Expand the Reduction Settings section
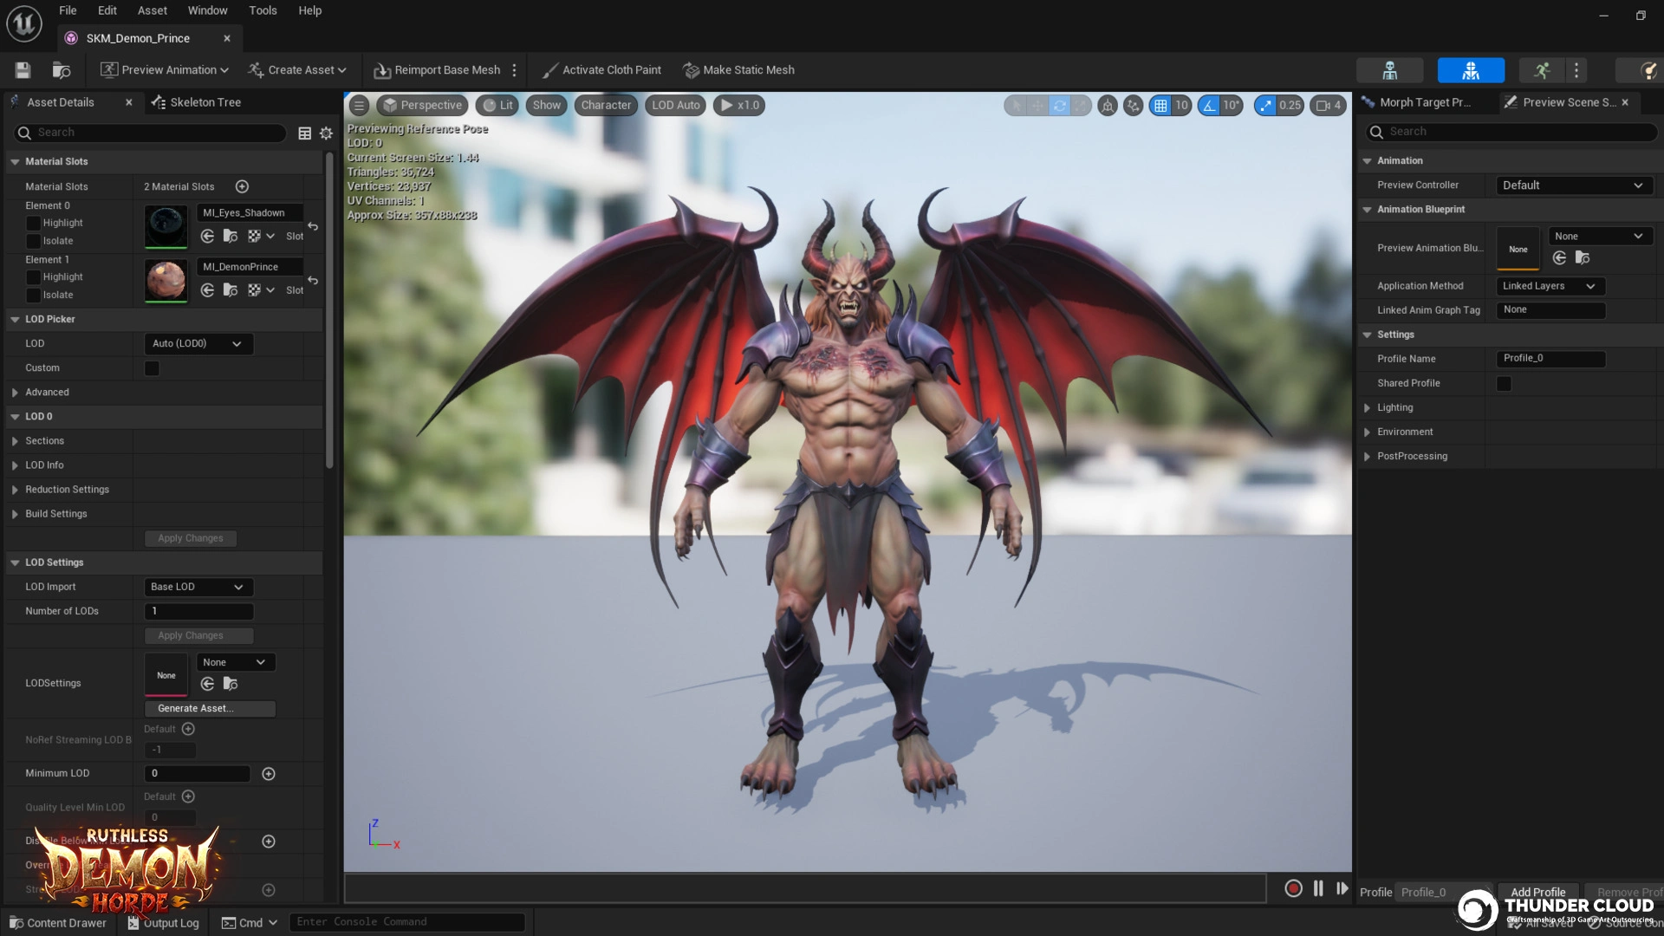Viewport: 1664px width, 936px height. (15, 490)
